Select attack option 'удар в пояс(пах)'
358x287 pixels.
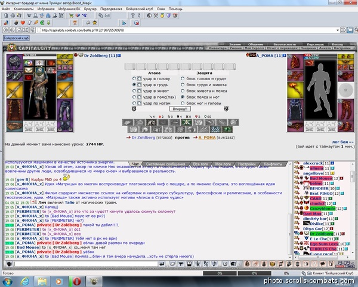point(134,97)
